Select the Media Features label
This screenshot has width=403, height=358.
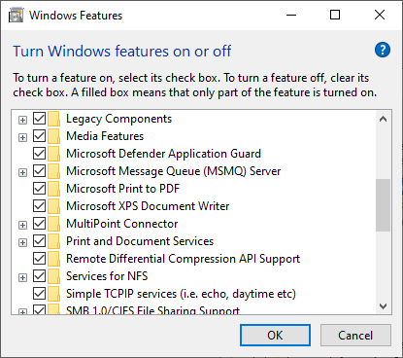point(105,136)
